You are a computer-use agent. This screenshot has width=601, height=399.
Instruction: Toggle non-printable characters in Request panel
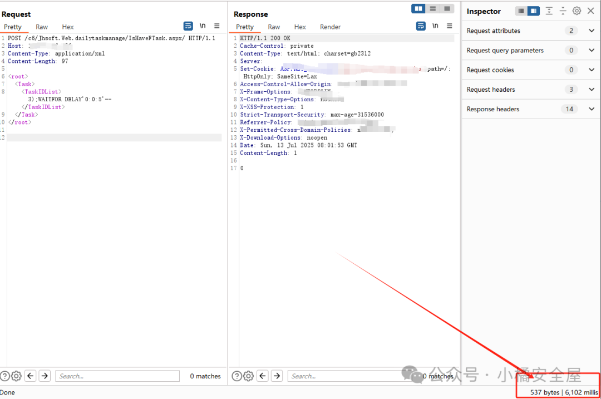tap(203, 26)
